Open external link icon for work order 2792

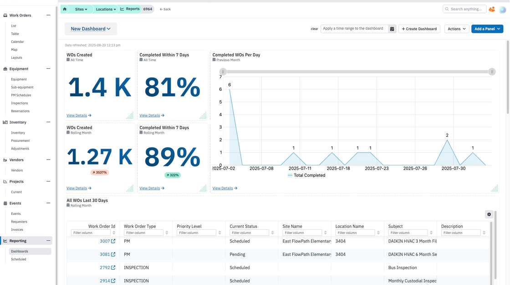[113, 268]
